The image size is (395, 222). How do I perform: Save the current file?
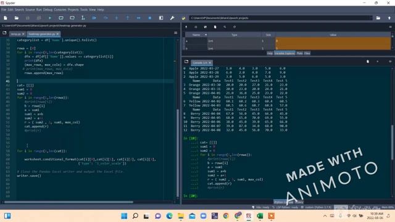(28, 18)
